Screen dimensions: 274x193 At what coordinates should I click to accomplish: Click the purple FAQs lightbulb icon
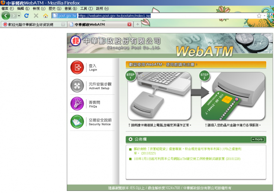click(x=77, y=104)
